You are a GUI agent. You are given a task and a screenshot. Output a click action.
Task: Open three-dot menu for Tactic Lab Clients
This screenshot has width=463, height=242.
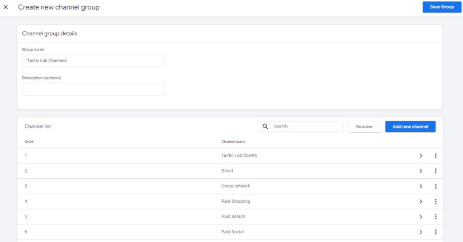436,156
